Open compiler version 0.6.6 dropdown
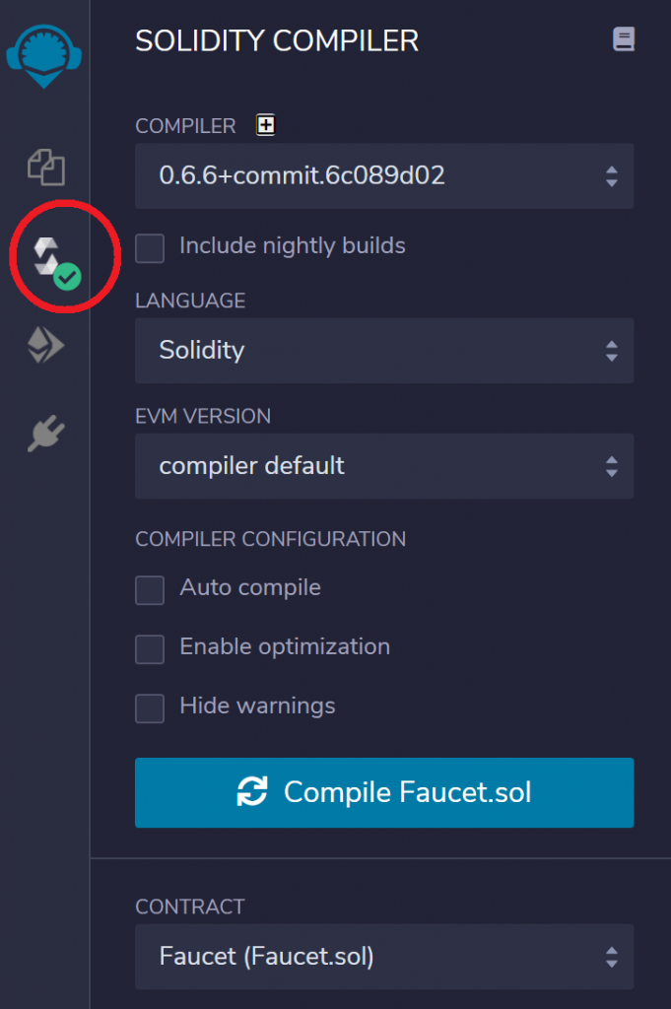Viewport: 671px width, 1009px height. 384,175
